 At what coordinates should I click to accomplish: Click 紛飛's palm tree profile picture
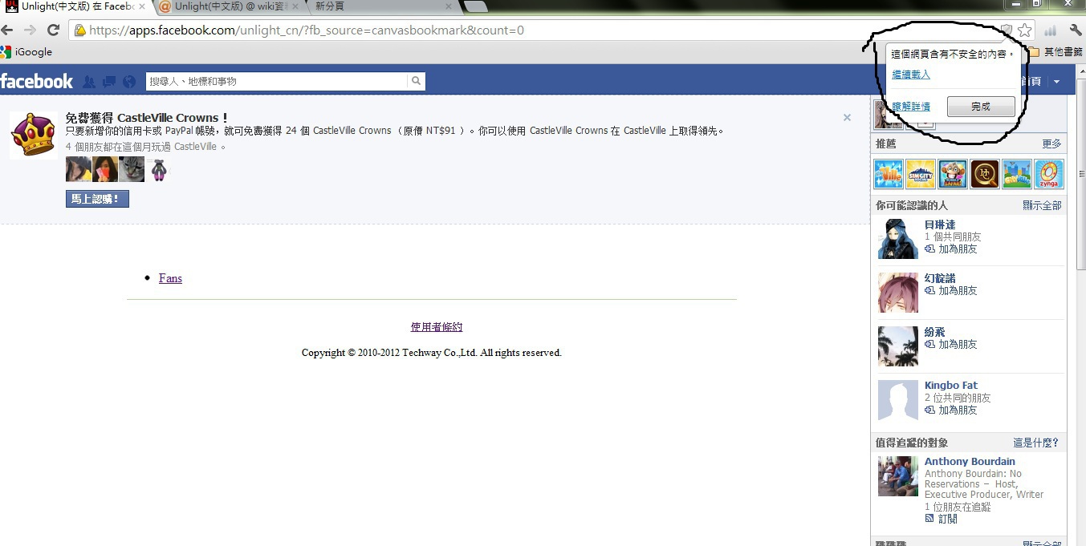click(x=898, y=346)
